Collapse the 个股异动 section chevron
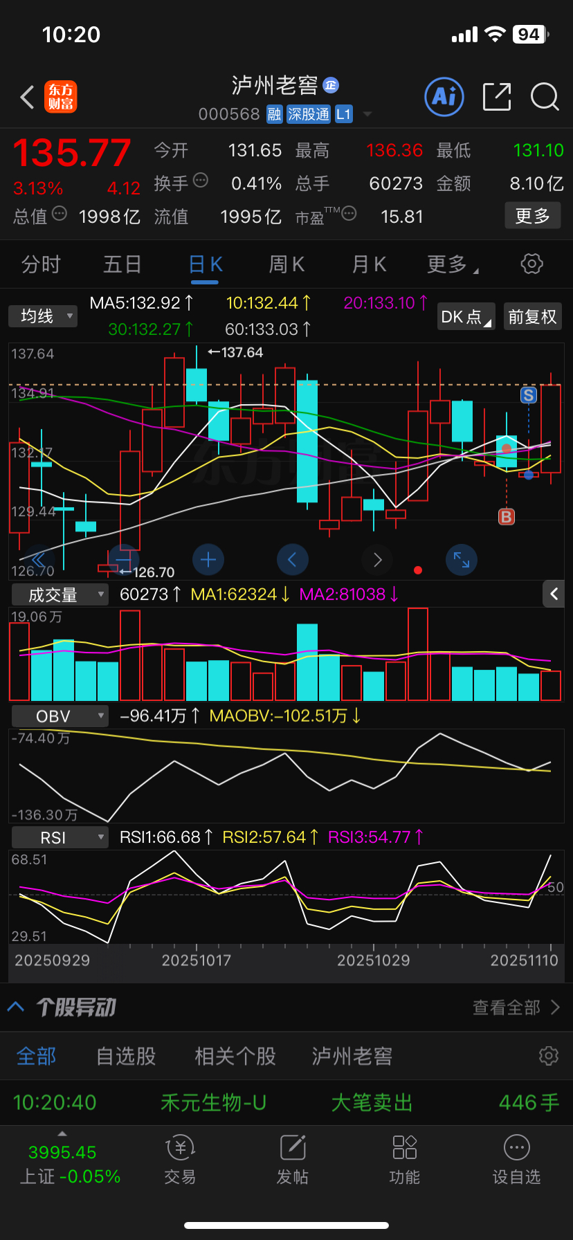This screenshot has width=573, height=1240. (16, 1007)
